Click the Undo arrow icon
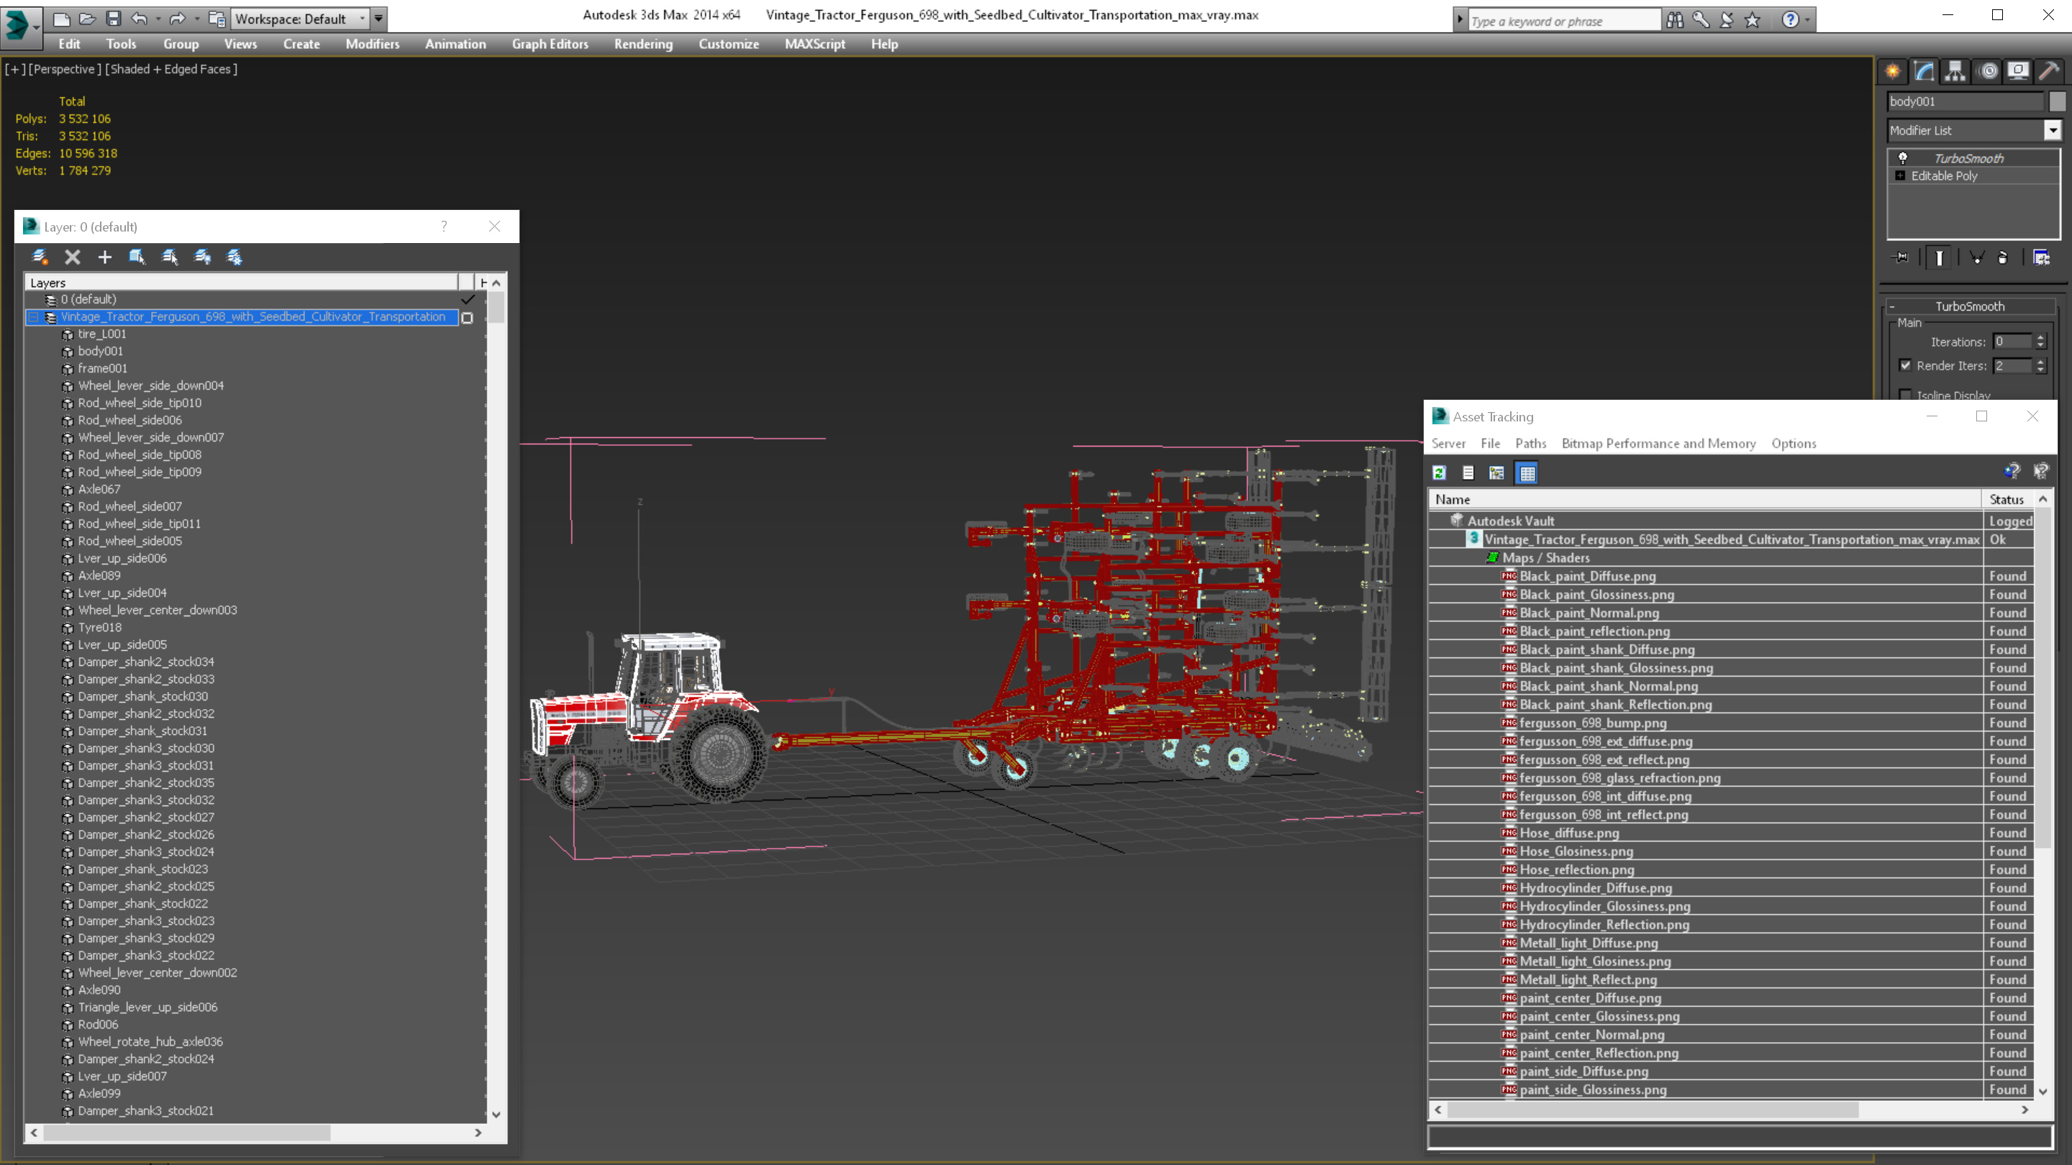The image size is (2072, 1165). [139, 19]
